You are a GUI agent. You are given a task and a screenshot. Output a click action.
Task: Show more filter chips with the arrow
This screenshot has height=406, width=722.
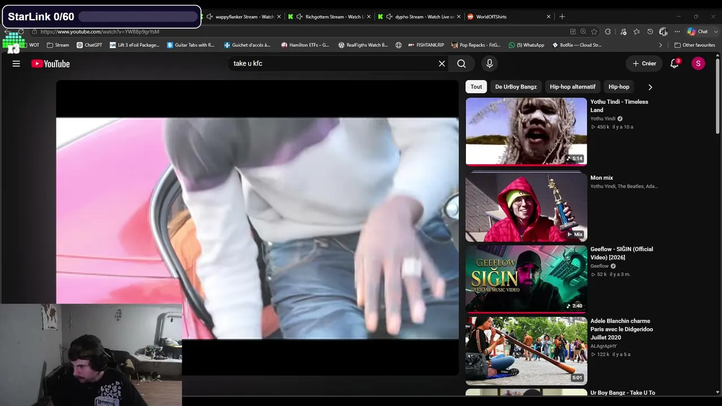[650, 87]
